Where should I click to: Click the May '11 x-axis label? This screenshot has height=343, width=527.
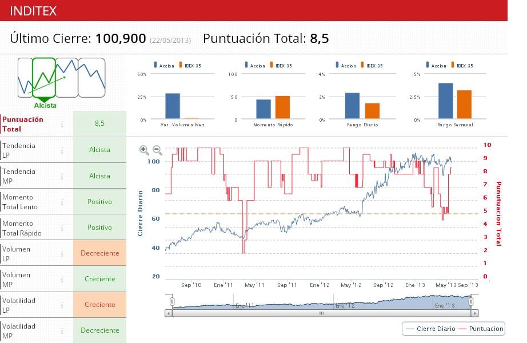[254, 285]
